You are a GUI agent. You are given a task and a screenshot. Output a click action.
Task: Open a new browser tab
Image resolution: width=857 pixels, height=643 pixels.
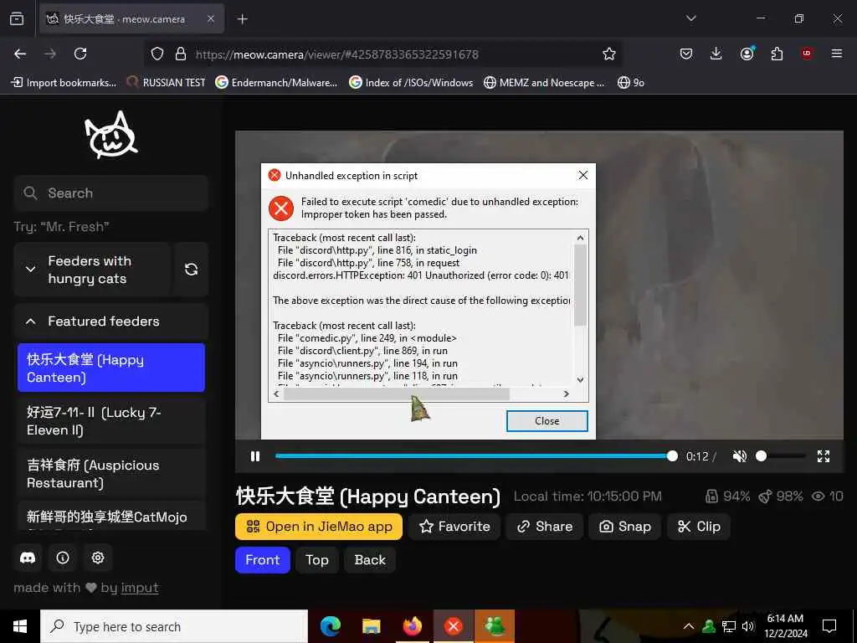click(243, 19)
